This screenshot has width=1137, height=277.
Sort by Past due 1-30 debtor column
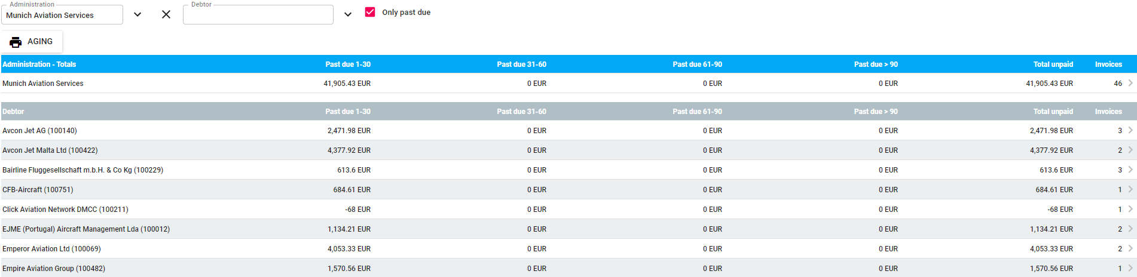click(x=348, y=112)
